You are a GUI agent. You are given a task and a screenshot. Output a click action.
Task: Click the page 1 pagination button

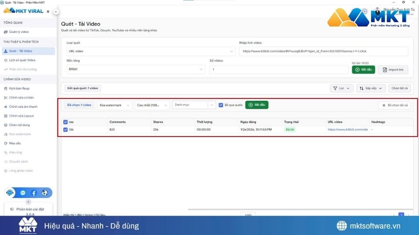401,214
